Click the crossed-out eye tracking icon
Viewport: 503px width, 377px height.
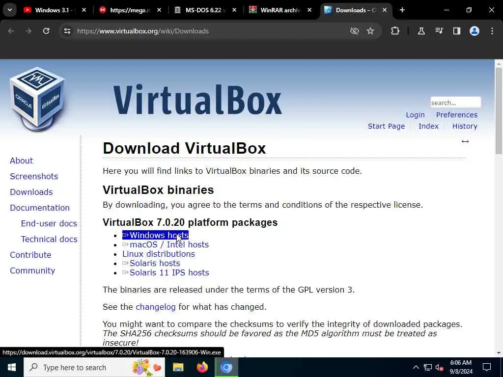(x=354, y=31)
